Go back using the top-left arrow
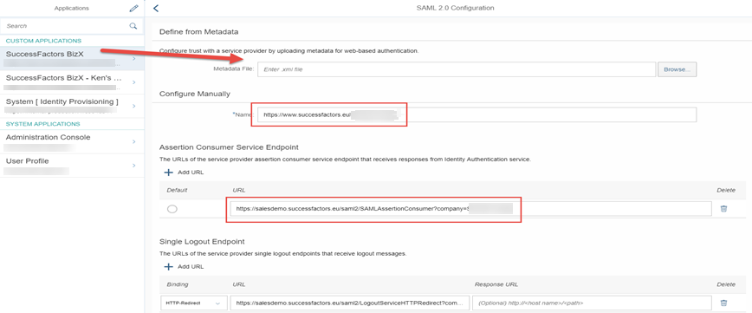The width and height of the screenshot is (752, 313). click(x=155, y=8)
